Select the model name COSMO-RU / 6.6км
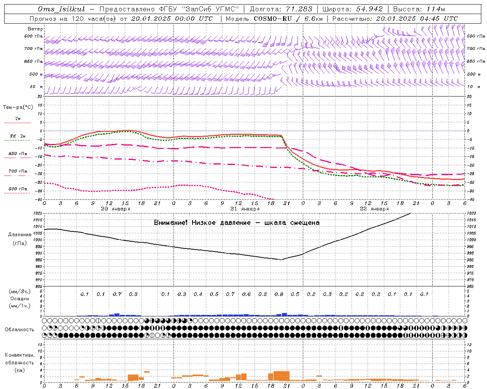Viewport: 487px width, 389px height. (x=288, y=19)
